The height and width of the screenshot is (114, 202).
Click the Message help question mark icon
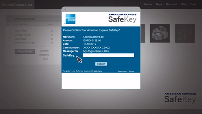pos(77,51)
